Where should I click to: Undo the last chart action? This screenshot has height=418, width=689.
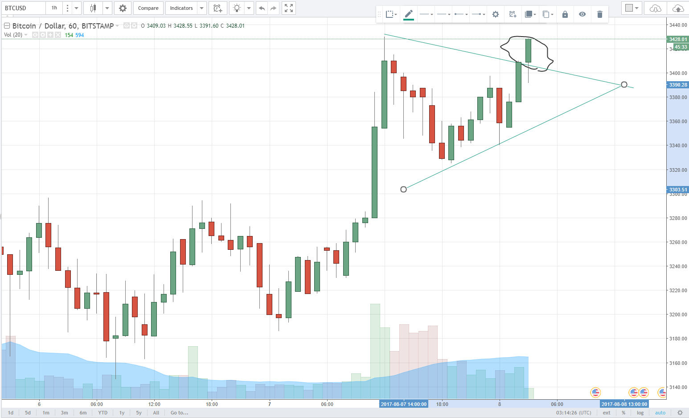coord(262,8)
